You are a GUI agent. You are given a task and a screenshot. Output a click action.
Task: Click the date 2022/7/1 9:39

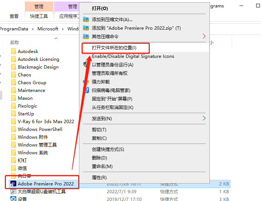click(122, 192)
